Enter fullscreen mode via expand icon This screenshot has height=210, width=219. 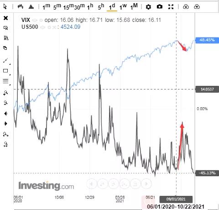pos(171,7)
